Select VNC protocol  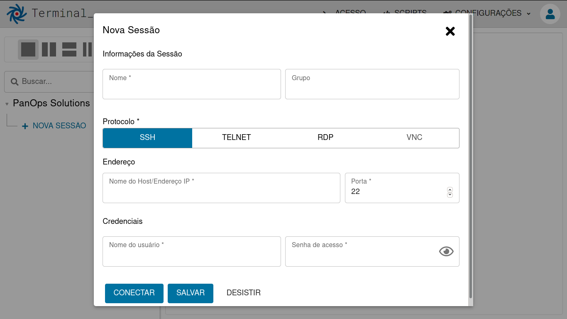414,138
